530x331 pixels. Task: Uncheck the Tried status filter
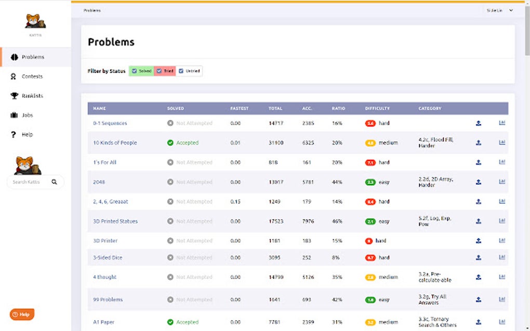(159, 71)
